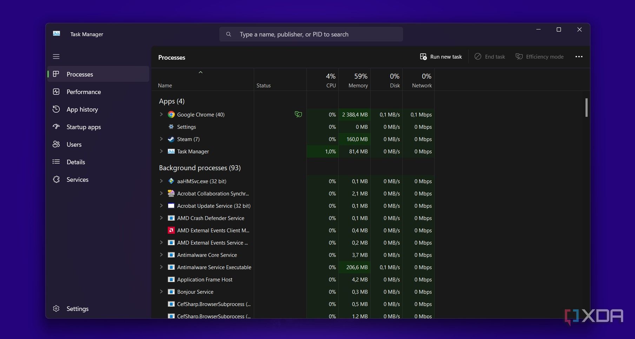Open the three-dots more options menu
Viewport: 635px width, 339px height.
point(579,56)
